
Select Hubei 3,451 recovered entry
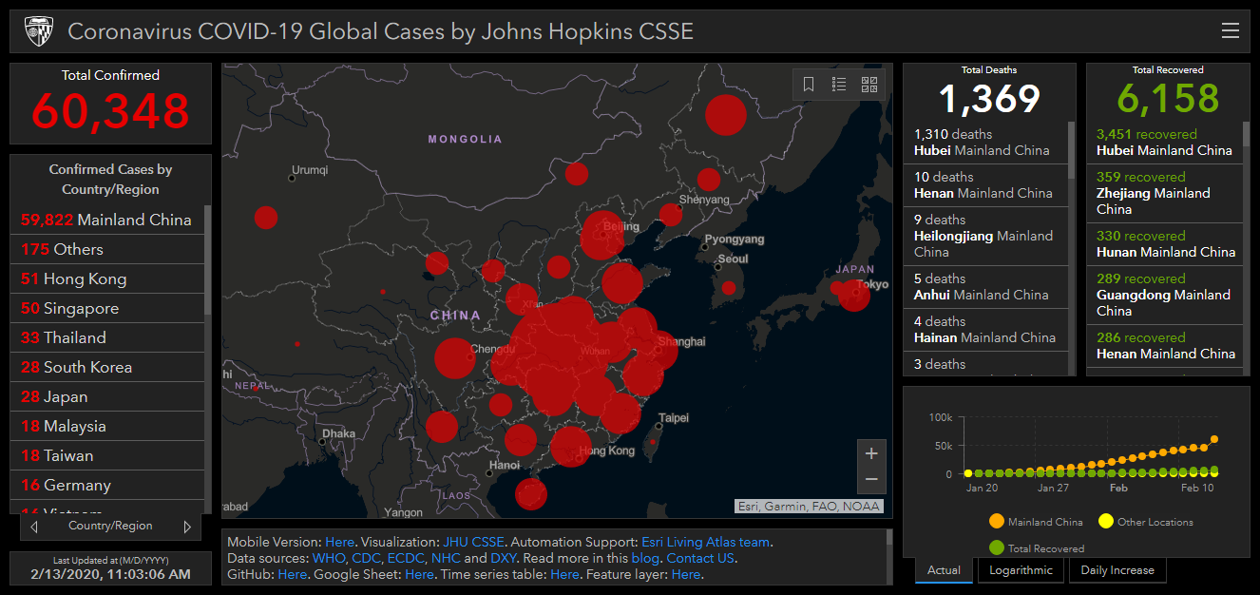(x=1165, y=143)
